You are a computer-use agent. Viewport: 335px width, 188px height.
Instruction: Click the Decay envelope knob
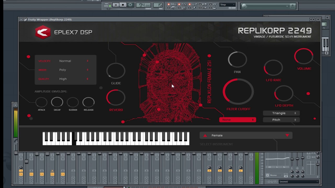(57, 102)
